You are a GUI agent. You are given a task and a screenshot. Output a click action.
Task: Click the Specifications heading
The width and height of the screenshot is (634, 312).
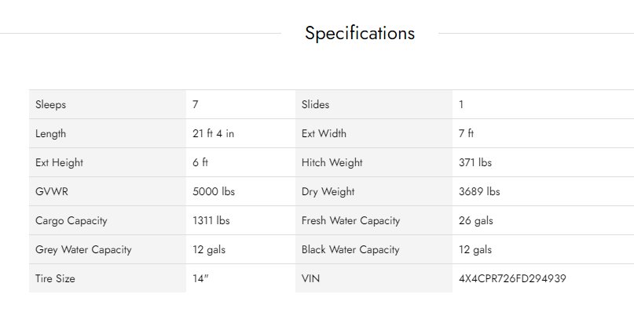click(x=360, y=33)
